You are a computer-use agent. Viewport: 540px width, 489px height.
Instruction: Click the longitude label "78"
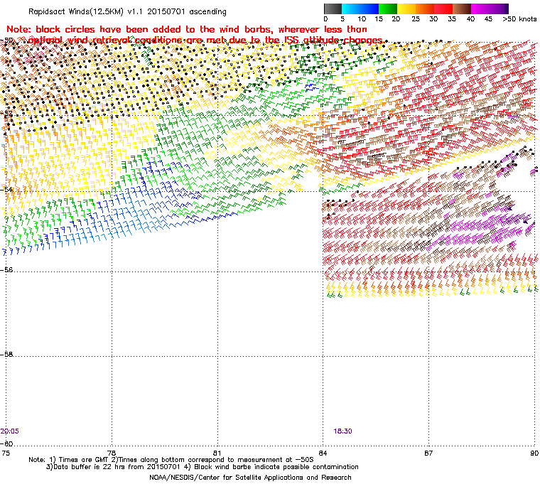[x=112, y=453]
